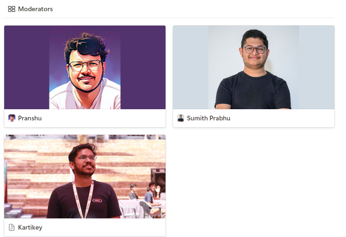The height and width of the screenshot is (237, 346).
Task: Click the <HIS> logo on Kartikey's t-shirt
Action: [97, 200]
